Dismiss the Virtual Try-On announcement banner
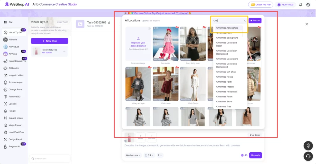Viewport: 316px width, 164px height. coord(312,13)
